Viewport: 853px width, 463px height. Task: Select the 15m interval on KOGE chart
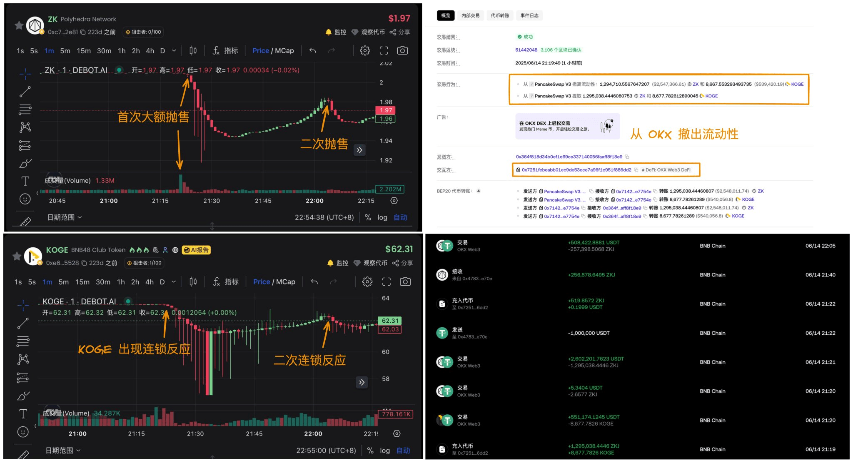click(x=82, y=282)
